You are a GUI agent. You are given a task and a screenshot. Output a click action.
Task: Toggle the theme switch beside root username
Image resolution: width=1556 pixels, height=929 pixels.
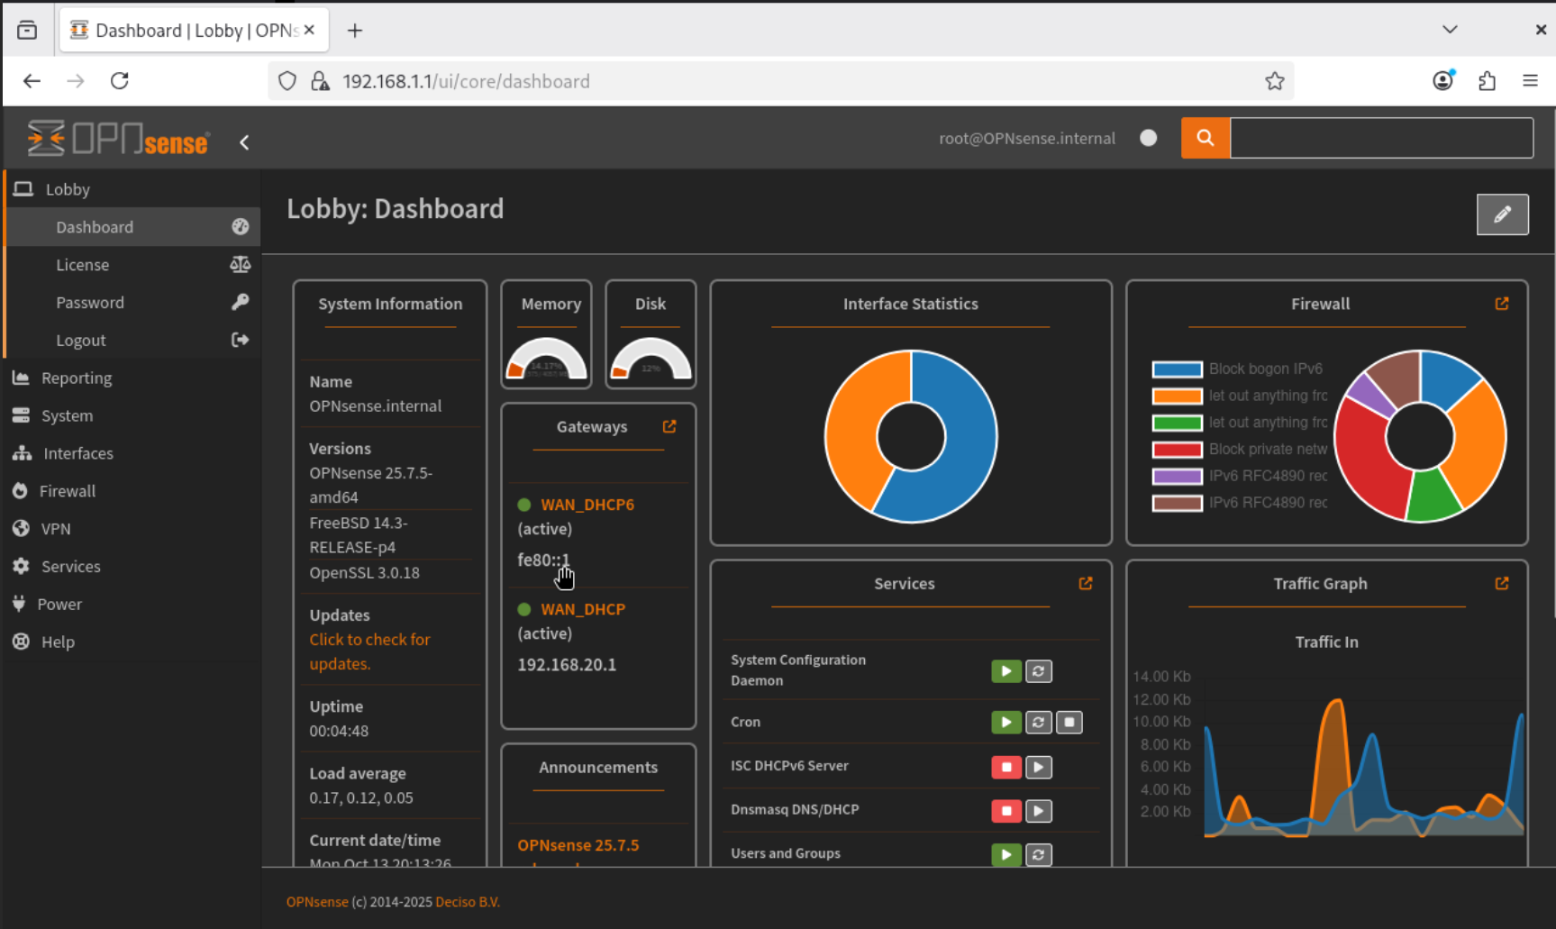1148,138
